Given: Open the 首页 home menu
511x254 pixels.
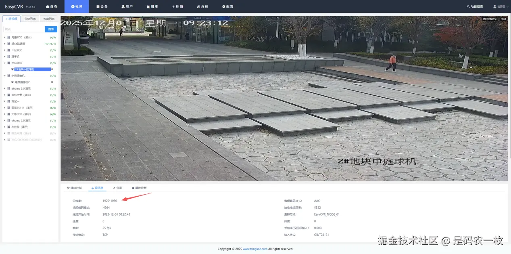Looking at the screenshot, I should (x=52, y=6).
